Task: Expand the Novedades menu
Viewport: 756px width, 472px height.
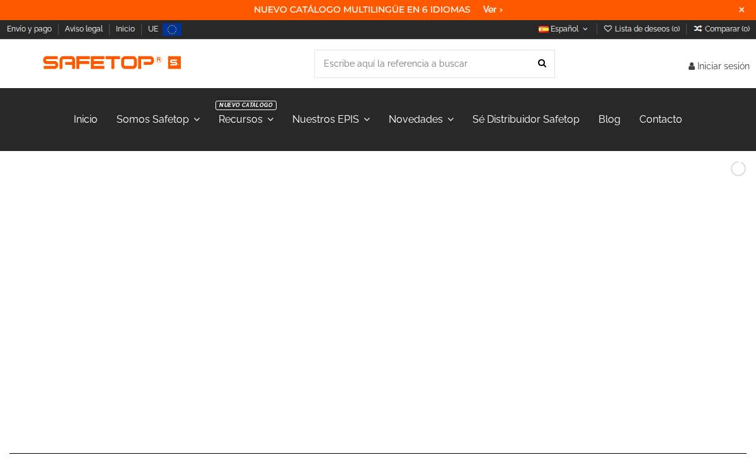Action: coord(421,119)
